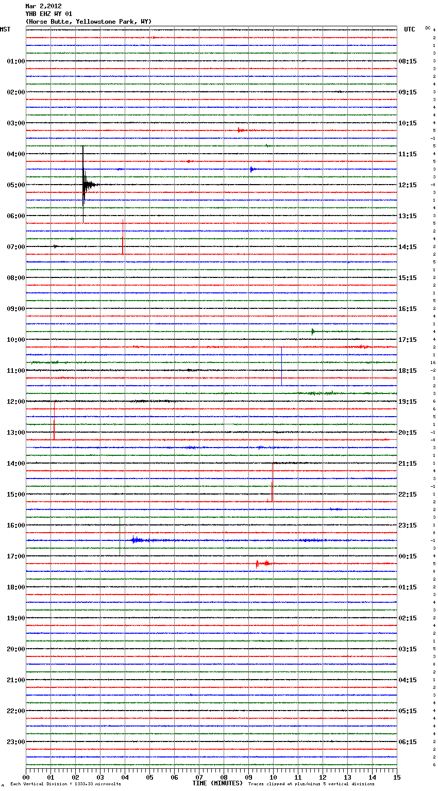The height and width of the screenshot is (791, 438).
Task: Click minute tick '05' on bottom axis
Action: pos(150,777)
